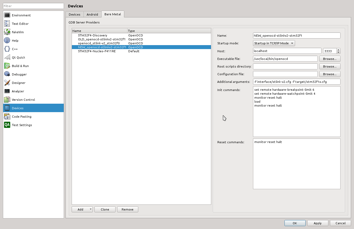
Task: Open the C++ braces icon
Action: 7,49
